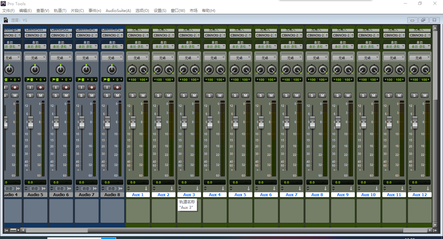443x239 pixels.
Task: Click the Audio 5 elastic audio arrows icon
Action: pos(44,189)
